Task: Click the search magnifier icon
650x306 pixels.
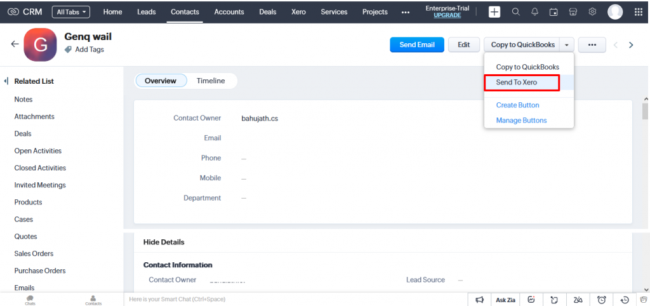Action: point(515,12)
